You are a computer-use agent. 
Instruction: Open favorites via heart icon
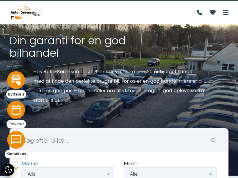tap(213, 12)
